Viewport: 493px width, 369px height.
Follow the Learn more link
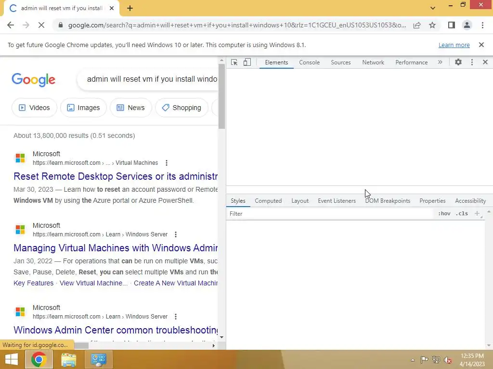[454, 45]
